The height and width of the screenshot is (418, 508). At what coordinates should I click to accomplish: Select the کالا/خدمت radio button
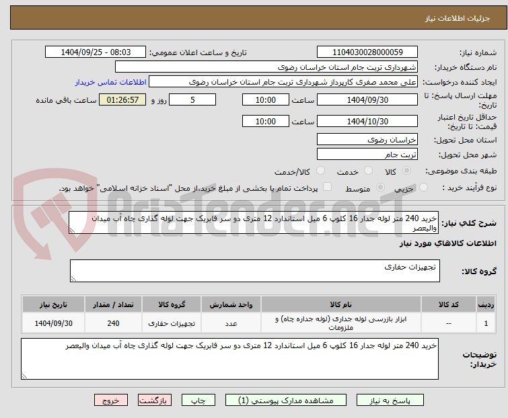click(x=320, y=171)
